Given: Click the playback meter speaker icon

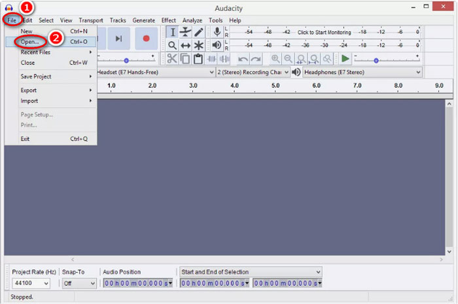Looking at the screenshot, I should (x=217, y=45).
